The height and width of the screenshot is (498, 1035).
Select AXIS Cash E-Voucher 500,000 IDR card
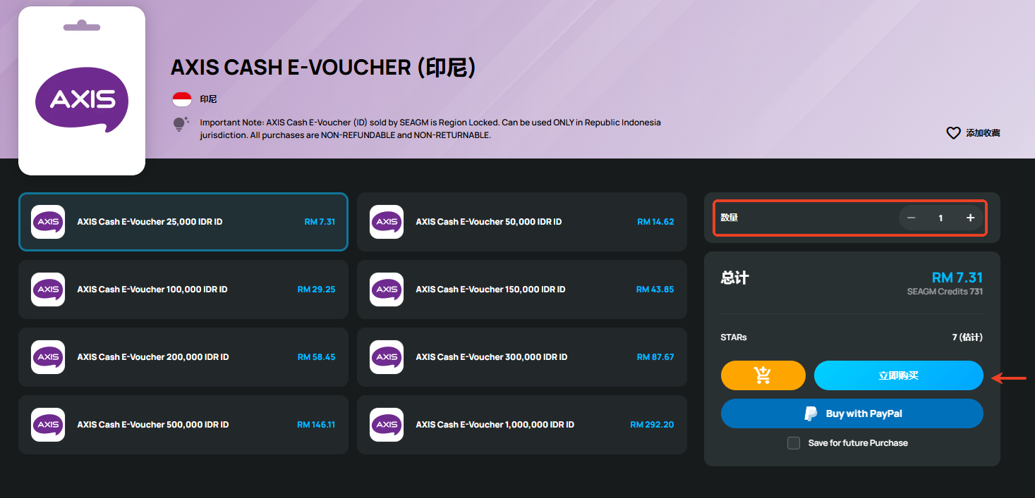click(x=183, y=425)
